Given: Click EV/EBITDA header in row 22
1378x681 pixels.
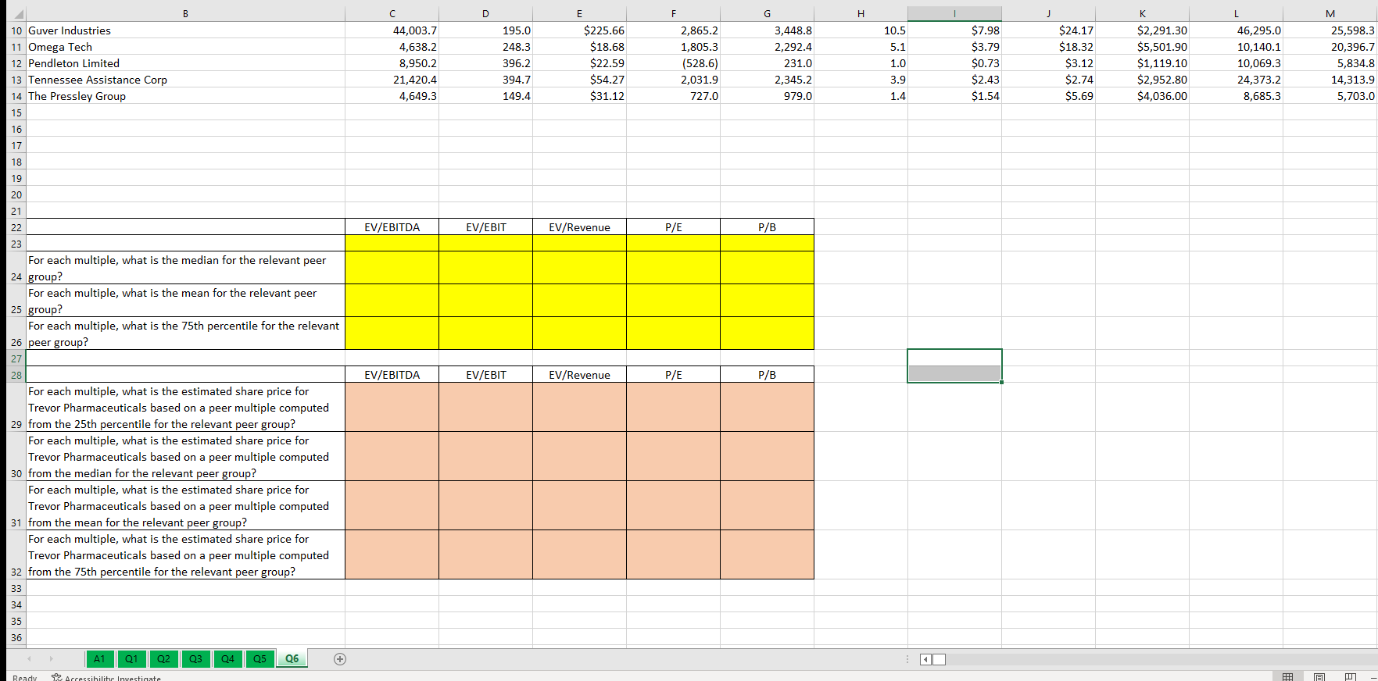Looking at the screenshot, I should point(392,227).
